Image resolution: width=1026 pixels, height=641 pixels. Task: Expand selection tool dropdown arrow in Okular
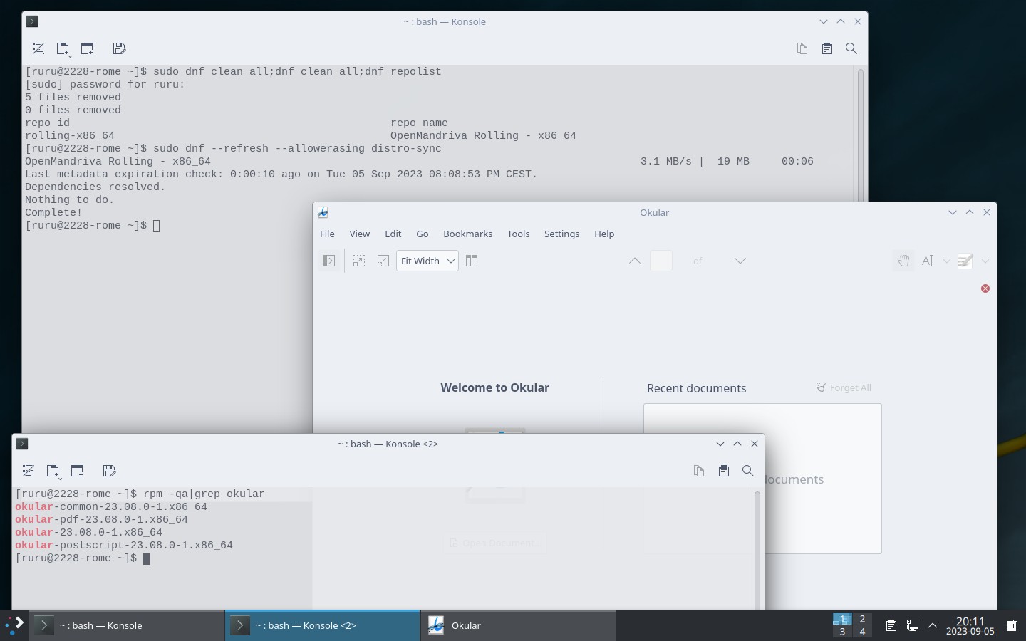tap(947, 261)
